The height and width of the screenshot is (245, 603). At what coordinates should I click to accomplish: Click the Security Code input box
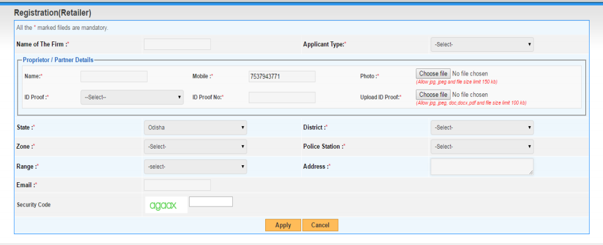[x=211, y=202]
